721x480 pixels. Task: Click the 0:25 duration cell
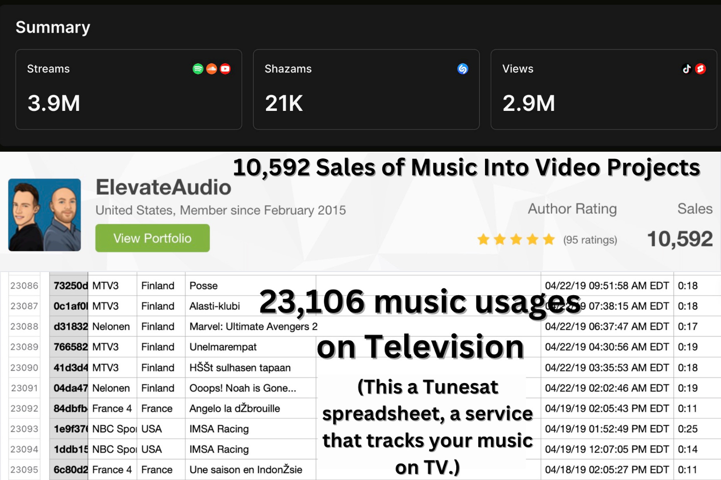tap(697, 429)
